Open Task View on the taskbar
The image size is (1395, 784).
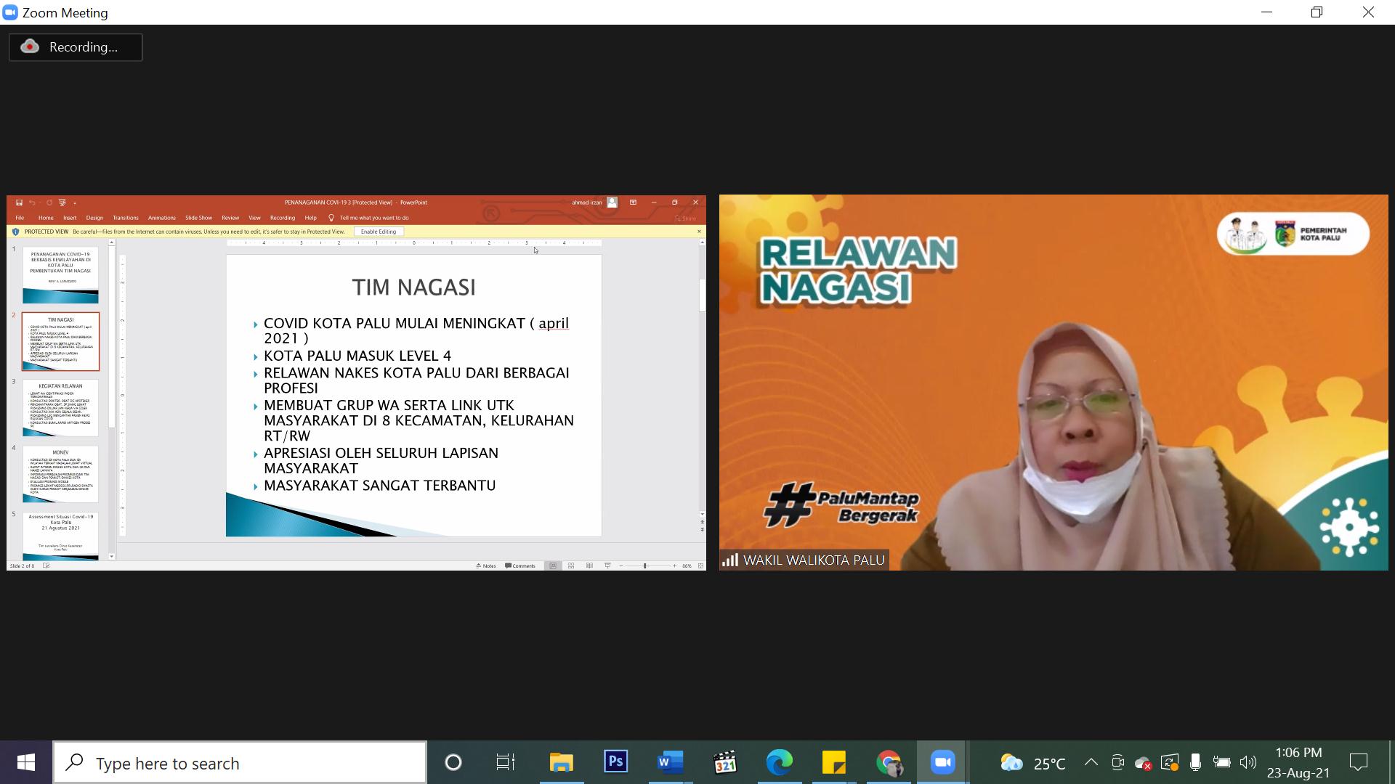click(x=506, y=762)
